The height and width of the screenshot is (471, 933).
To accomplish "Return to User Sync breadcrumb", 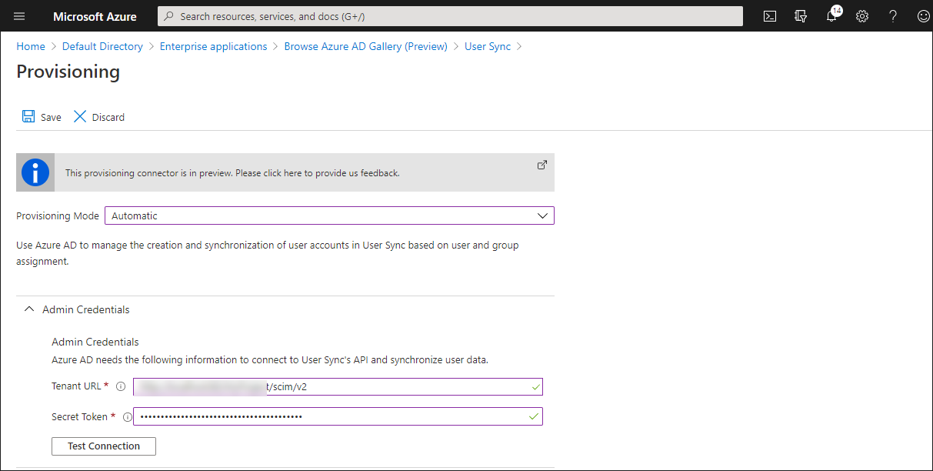I will (x=488, y=46).
